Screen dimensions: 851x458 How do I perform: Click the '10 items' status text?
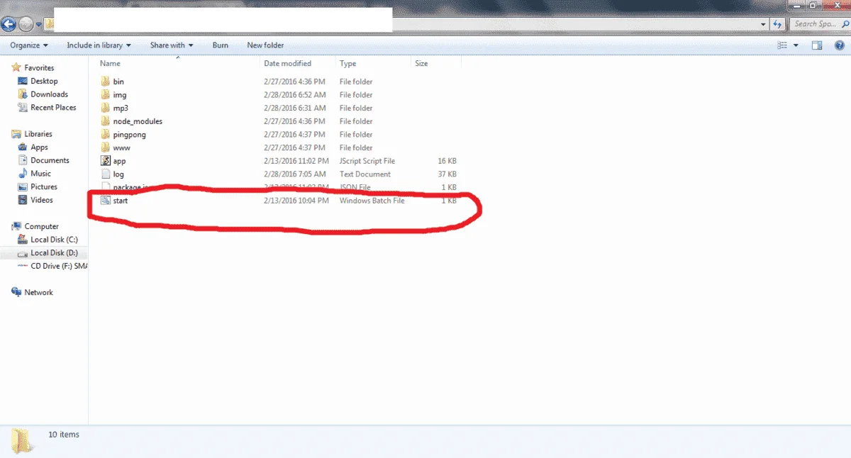click(x=64, y=435)
